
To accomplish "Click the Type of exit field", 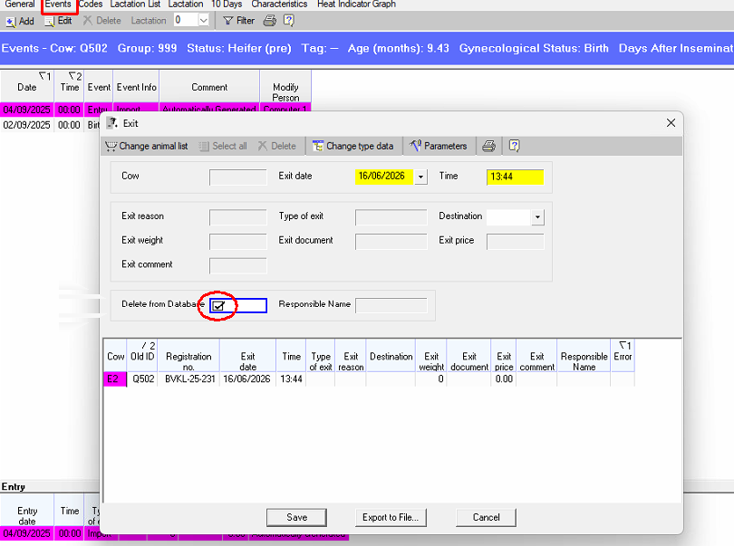I will tap(391, 217).
